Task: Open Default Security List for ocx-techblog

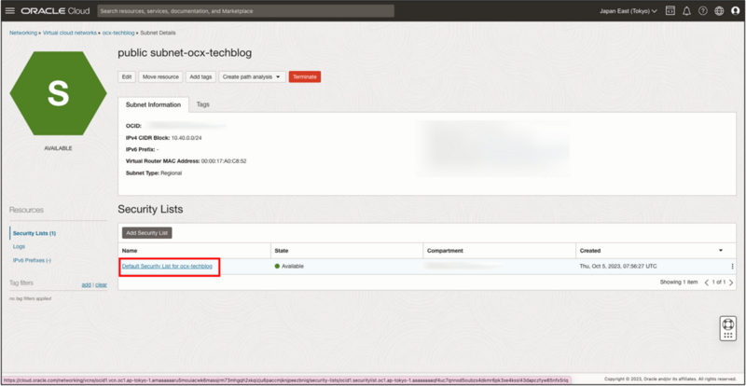Action: (167, 266)
